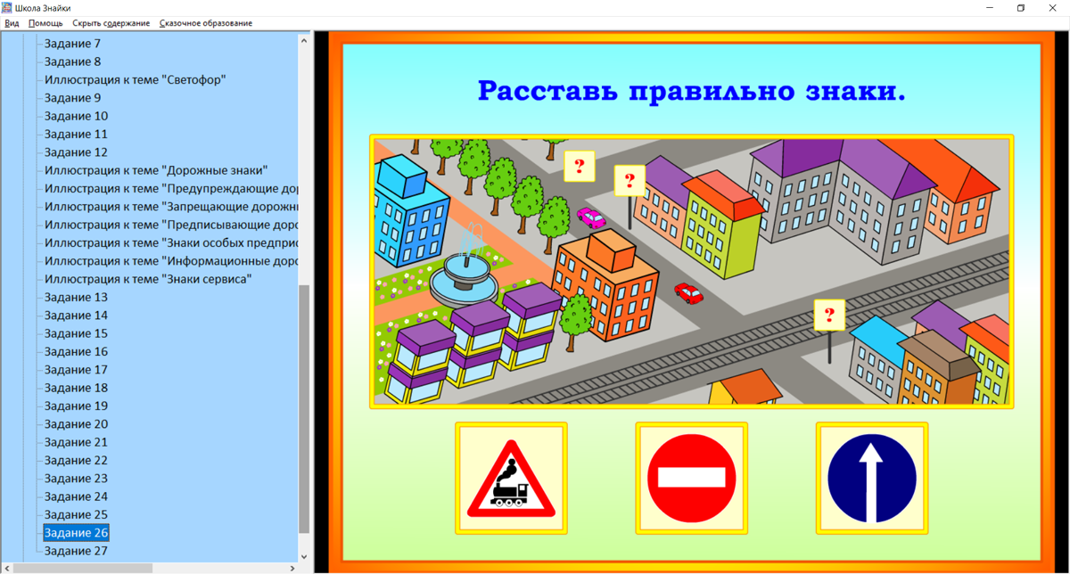Screen dimensions: 1070x574
Task: Click the question mark post beside the pink car
Action: [630, 180]
